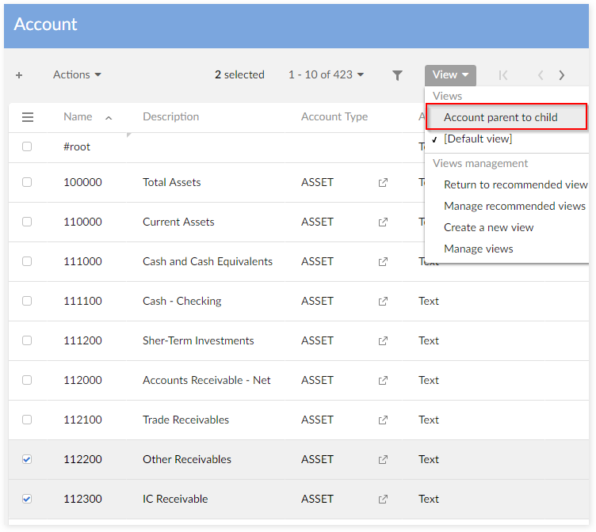This screenshot has width=596, height=532.
Task: Open external link icon for IC Receivable
Action: click(383, 500)
